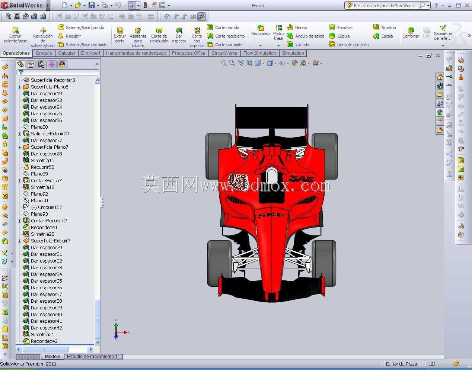Image resolution: width=472 pixels, height=370 pixels.
Task: Switch to the Croquis tab
Action: tap(44, 53)
